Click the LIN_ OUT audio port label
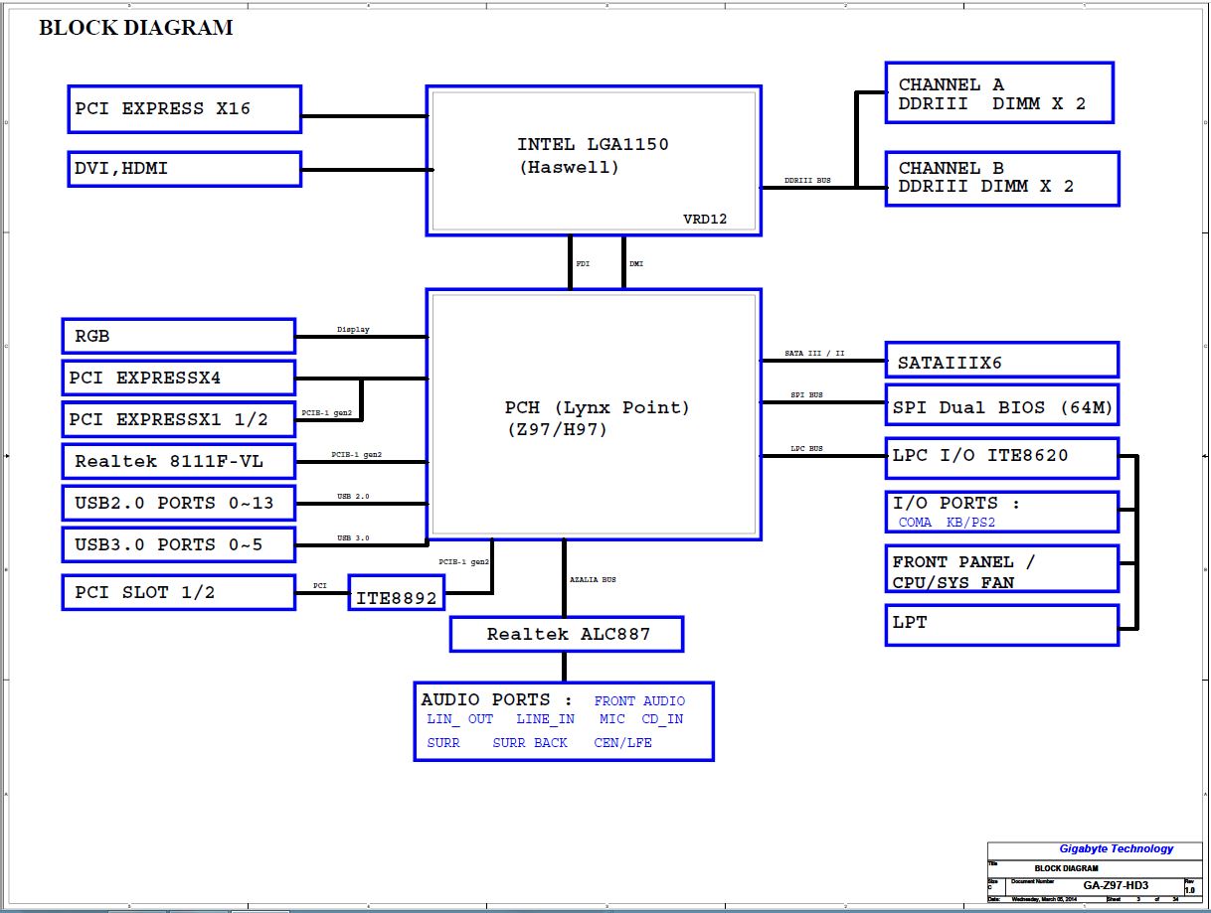 coord(460,719)
